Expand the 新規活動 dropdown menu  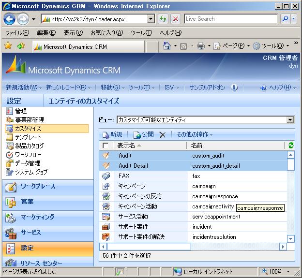click(x=24, y=88)
